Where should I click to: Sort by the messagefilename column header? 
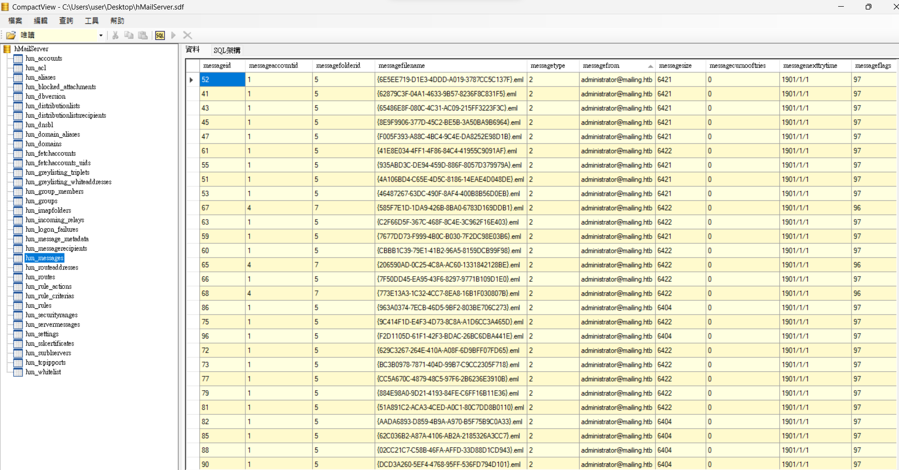pyautogui.click(x=451, y=66)
